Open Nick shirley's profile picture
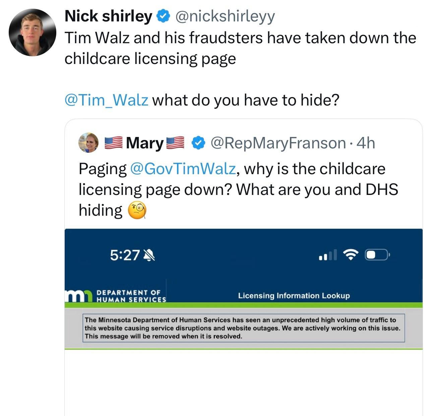This screenshot has width=432, height=416. pyautogui.click(x=33, y=32)
